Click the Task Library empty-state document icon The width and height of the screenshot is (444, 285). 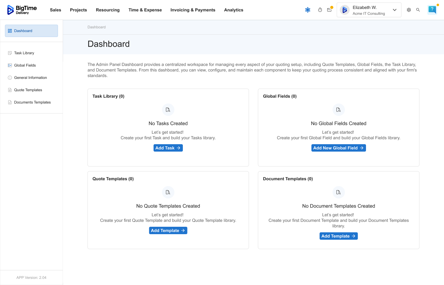(168, 110)
